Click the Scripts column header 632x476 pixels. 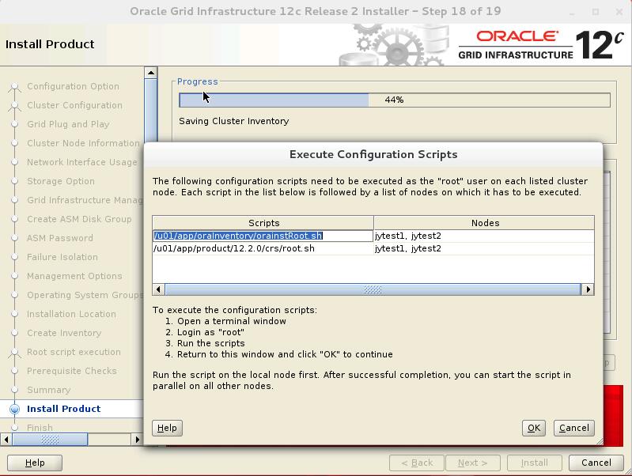click(x=263, y=223)
